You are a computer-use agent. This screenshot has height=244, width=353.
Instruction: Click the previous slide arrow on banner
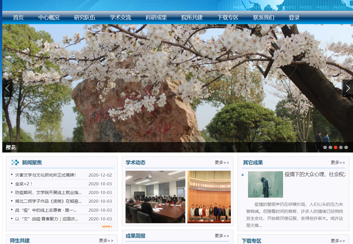[7, 88]
